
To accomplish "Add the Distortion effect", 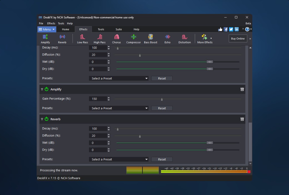I will [x=185, y=39].
